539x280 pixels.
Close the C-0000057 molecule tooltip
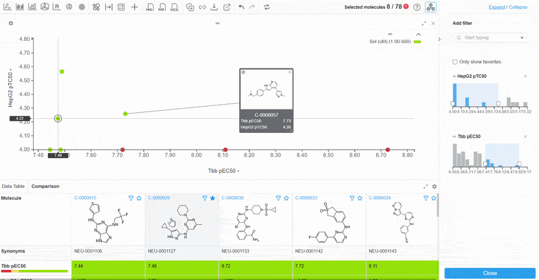290,72
